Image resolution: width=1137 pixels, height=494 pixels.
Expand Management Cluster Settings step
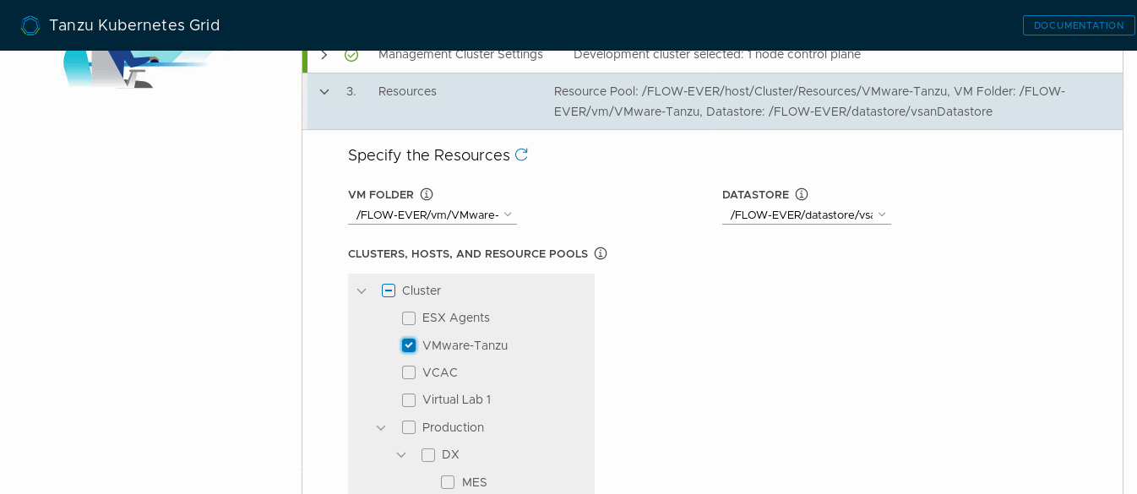[x=324, y=55]
